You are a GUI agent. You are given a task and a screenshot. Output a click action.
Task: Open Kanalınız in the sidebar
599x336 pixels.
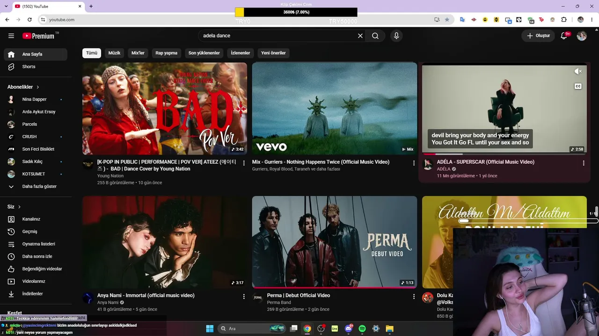(36, 219)
